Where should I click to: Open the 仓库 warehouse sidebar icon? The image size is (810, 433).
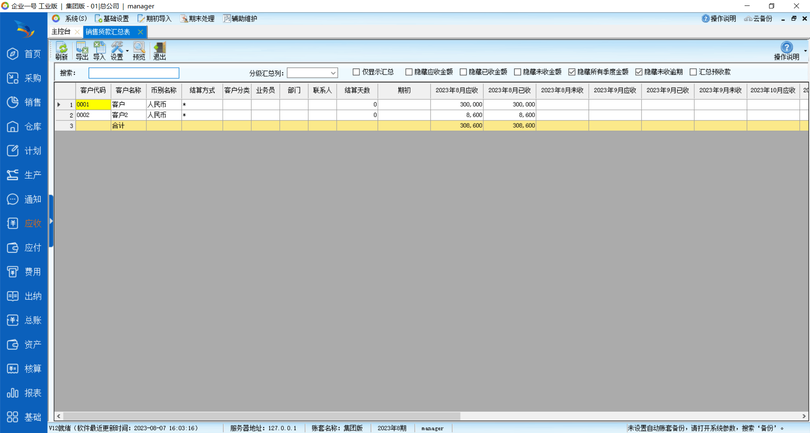(x=24, y=126)
